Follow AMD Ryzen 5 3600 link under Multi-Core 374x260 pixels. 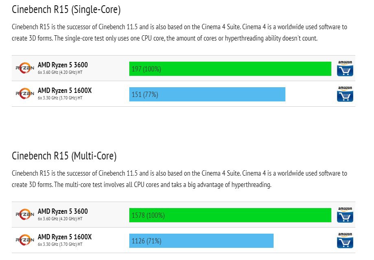63,211
